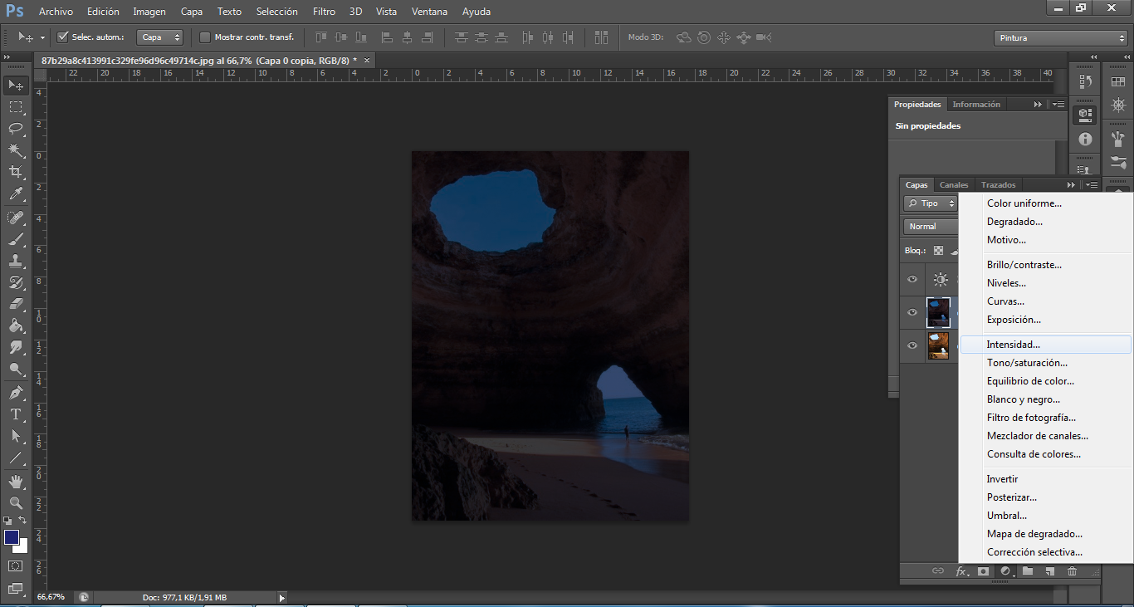Select the History Brush tool
This screenshot has width=1134, height=607.
click(x=16, y=282)
